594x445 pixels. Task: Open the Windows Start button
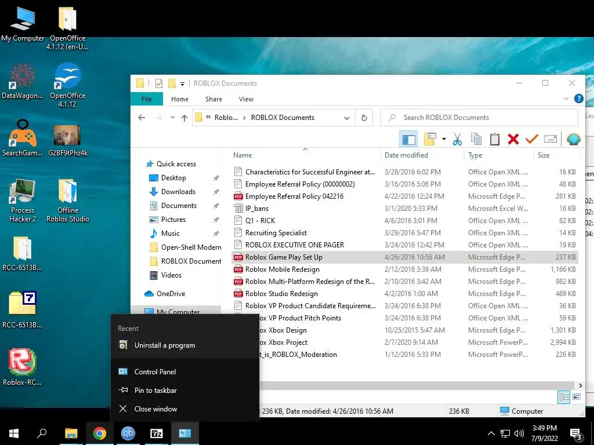coord(14,433)
